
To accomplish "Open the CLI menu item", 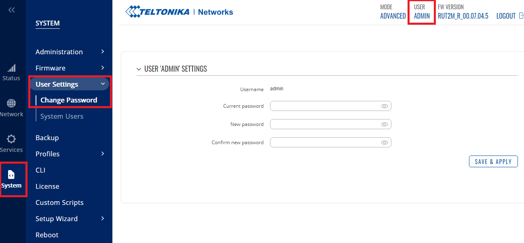I will [40, 170].
